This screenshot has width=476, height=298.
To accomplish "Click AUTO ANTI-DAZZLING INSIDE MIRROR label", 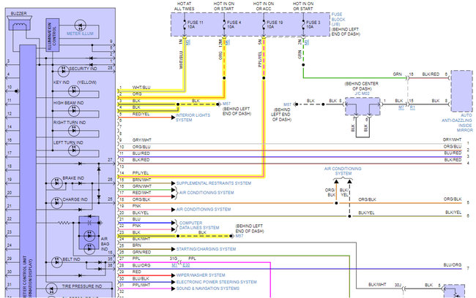I will 457,123.
